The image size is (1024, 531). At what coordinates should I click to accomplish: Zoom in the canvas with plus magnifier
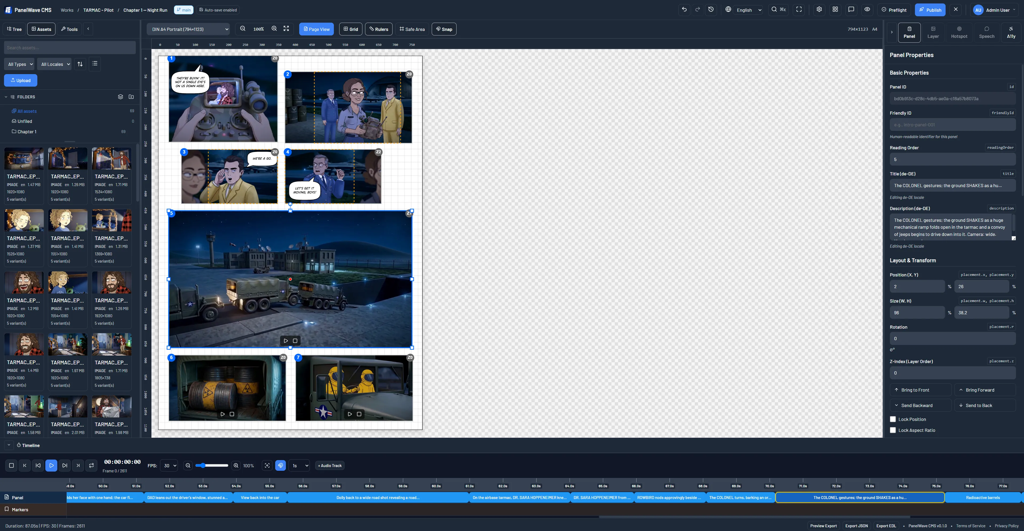(x=274, y=29)
